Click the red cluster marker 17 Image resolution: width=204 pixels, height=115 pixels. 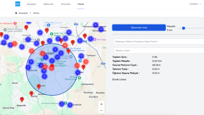(x=77, y=65)
